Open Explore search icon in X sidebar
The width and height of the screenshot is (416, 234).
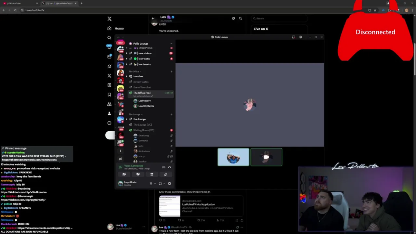(x=110, y=38)
